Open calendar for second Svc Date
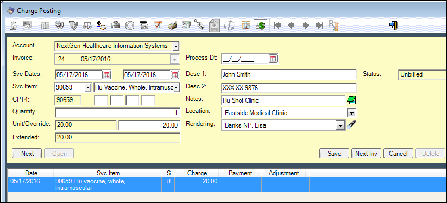 coord(174,75)
